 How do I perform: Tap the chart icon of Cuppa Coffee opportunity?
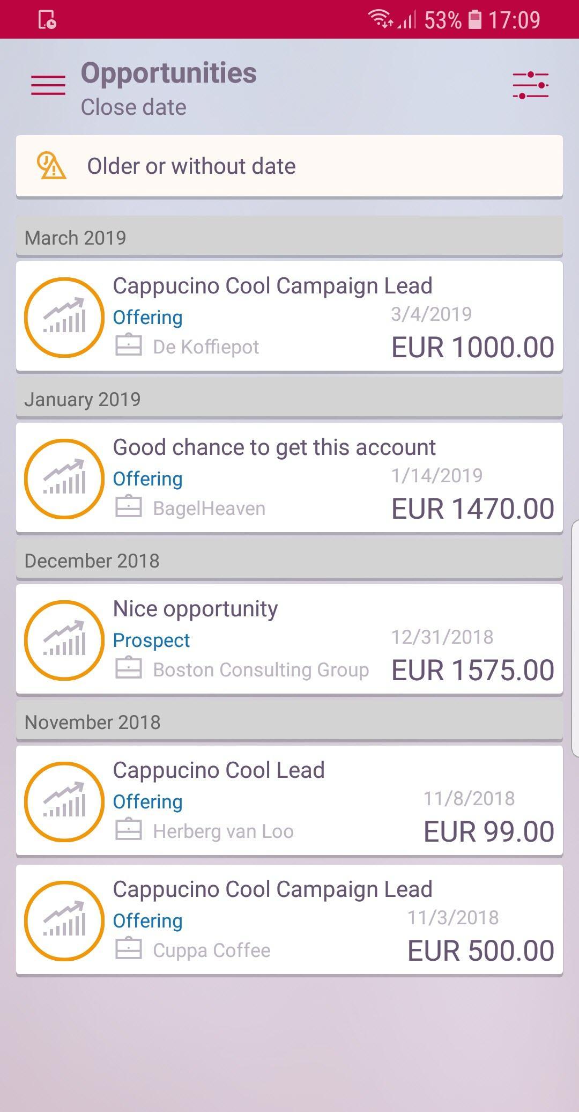(x=64, y=920)
